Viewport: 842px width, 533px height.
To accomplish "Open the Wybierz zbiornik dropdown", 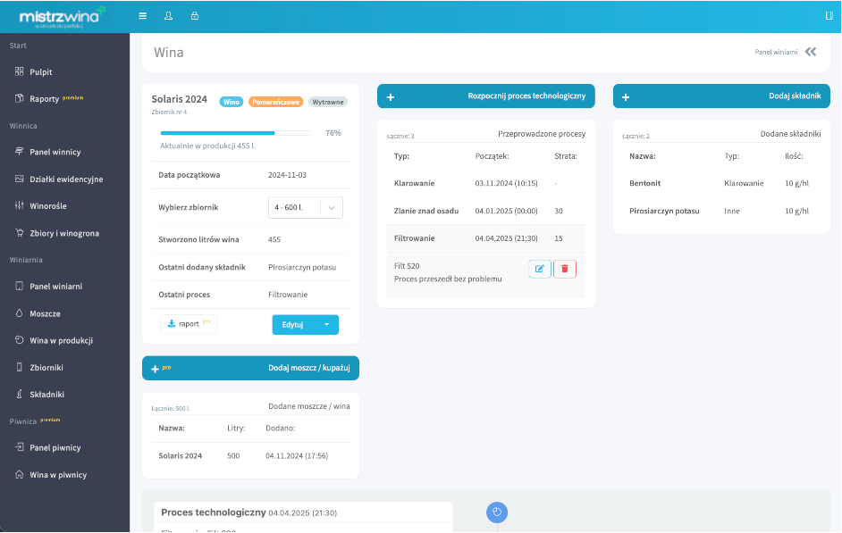I will click(305, 207).
